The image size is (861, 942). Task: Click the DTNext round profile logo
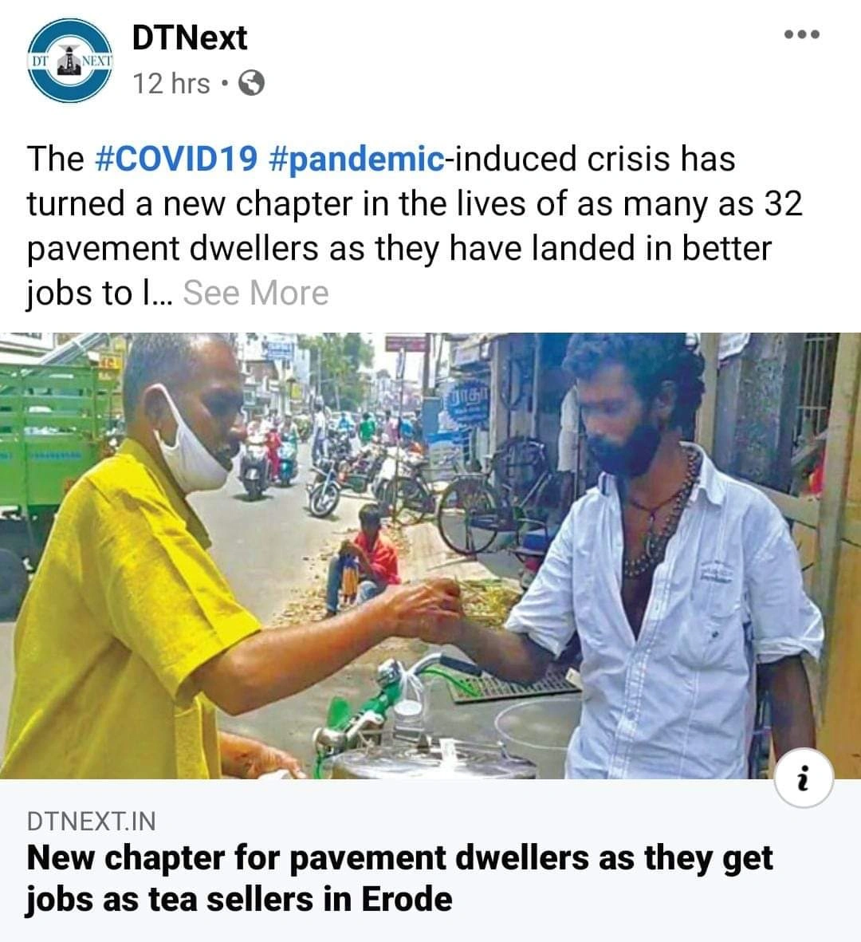point(70,61)
